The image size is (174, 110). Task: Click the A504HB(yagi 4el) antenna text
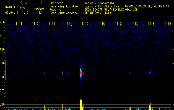coord(98,13)
